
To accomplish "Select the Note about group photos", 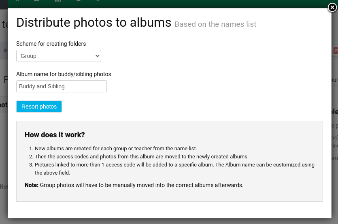I will click(x=134, y=185).
